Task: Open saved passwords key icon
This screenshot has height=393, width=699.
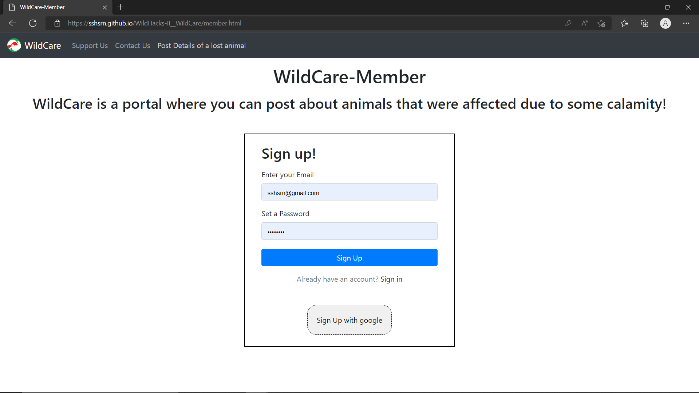Action: point(568,23)
